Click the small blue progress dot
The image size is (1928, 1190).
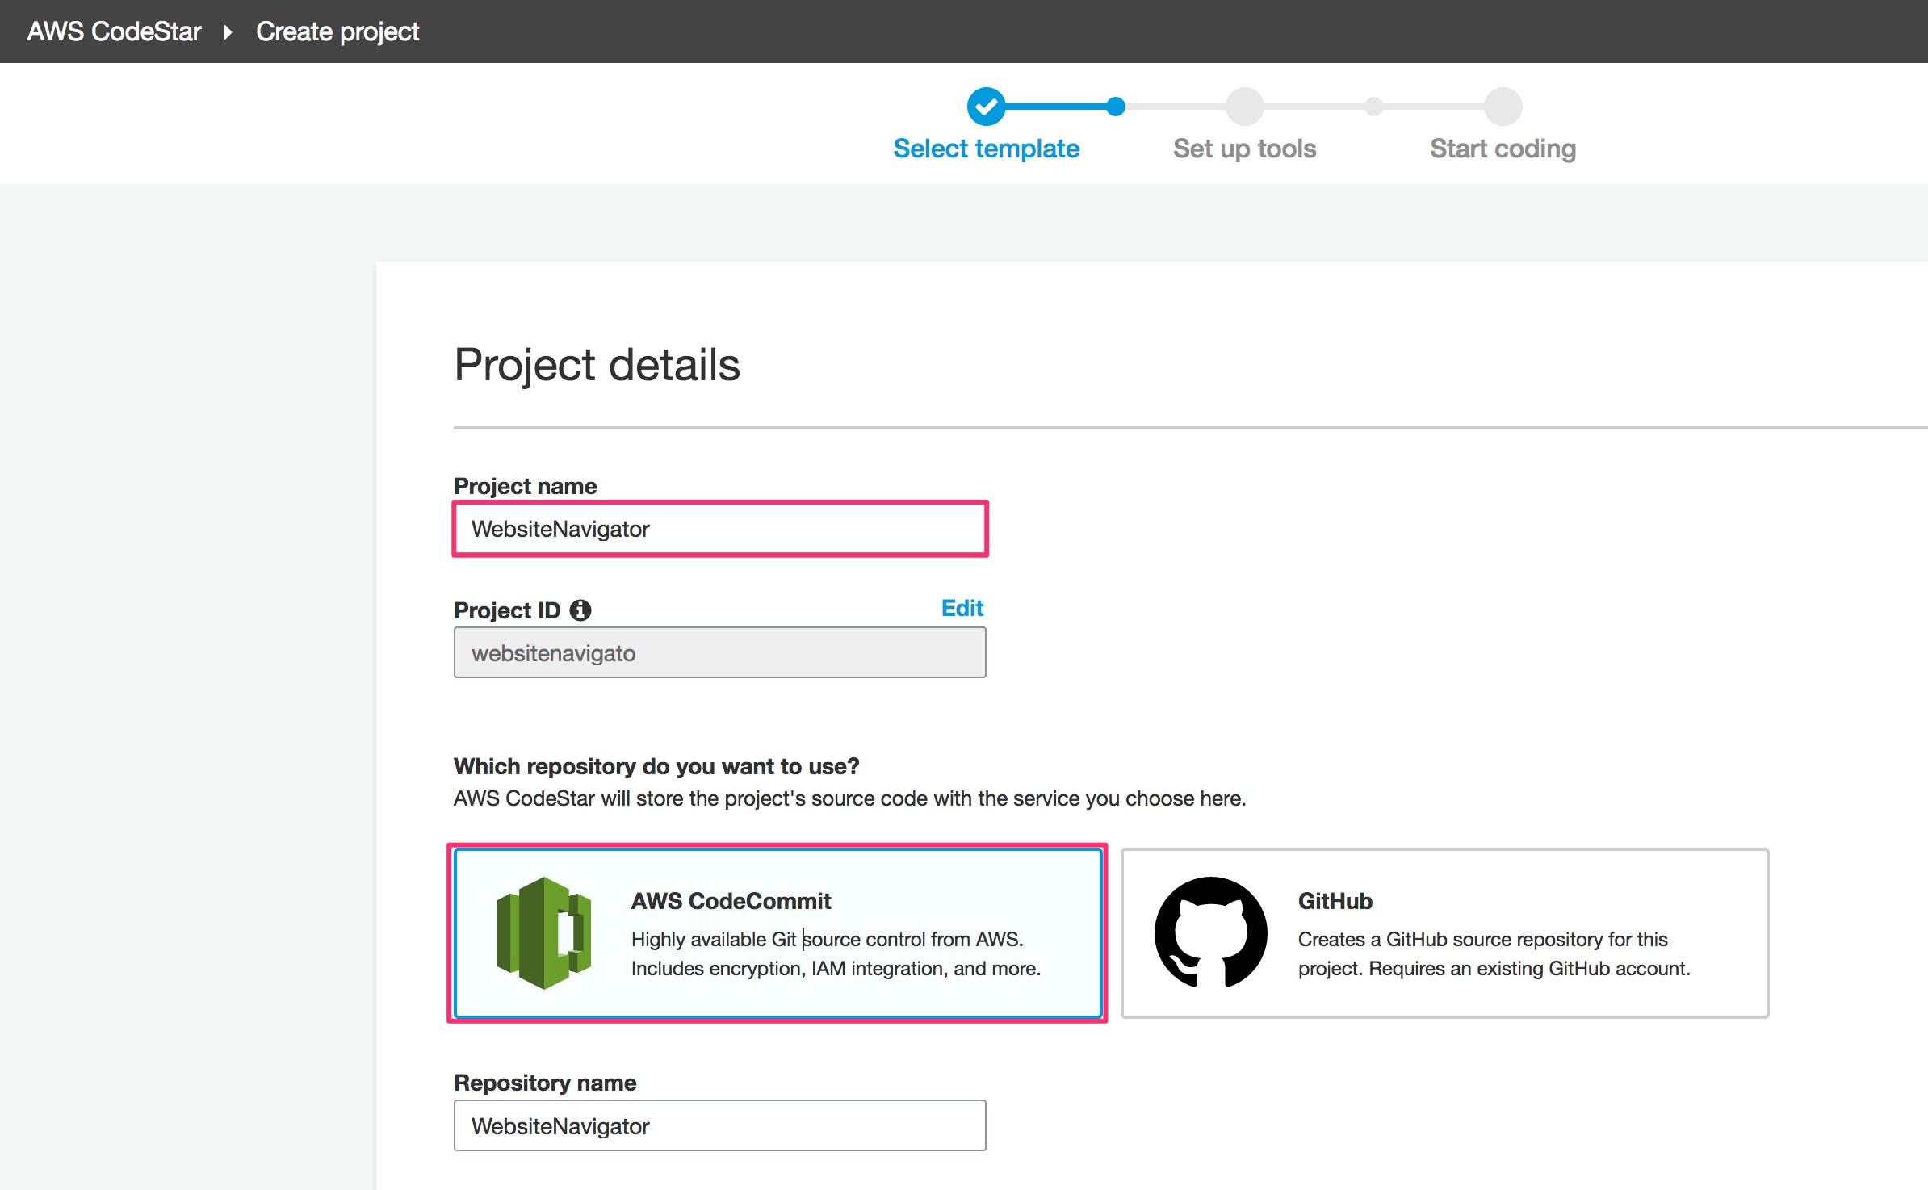coord(1116,107)
